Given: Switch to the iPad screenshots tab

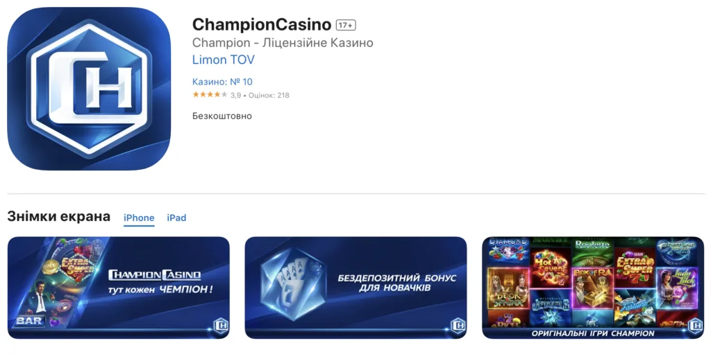Looking at the screenshot, I should tap(176, 218).
